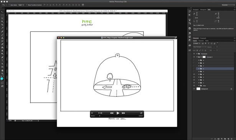Expand the Framework layer group
Viewport: 236px width, 140px height.
pos(197,54)
